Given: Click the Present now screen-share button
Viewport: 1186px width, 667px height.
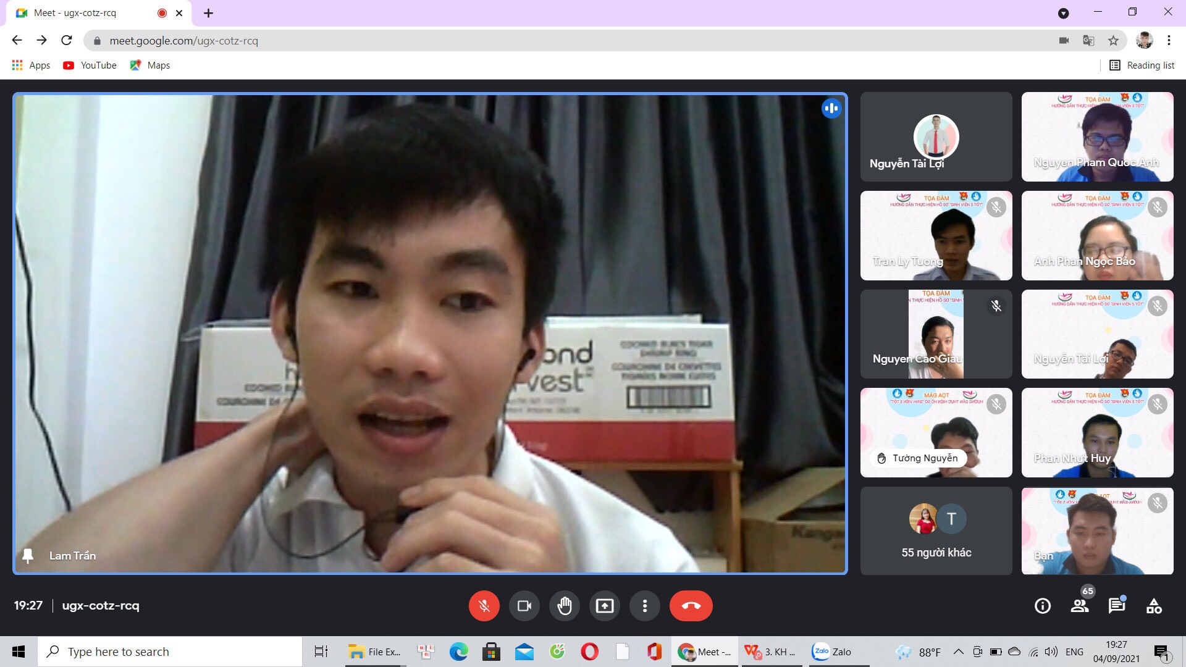Looking at the screenshot, I should (604, 606).
